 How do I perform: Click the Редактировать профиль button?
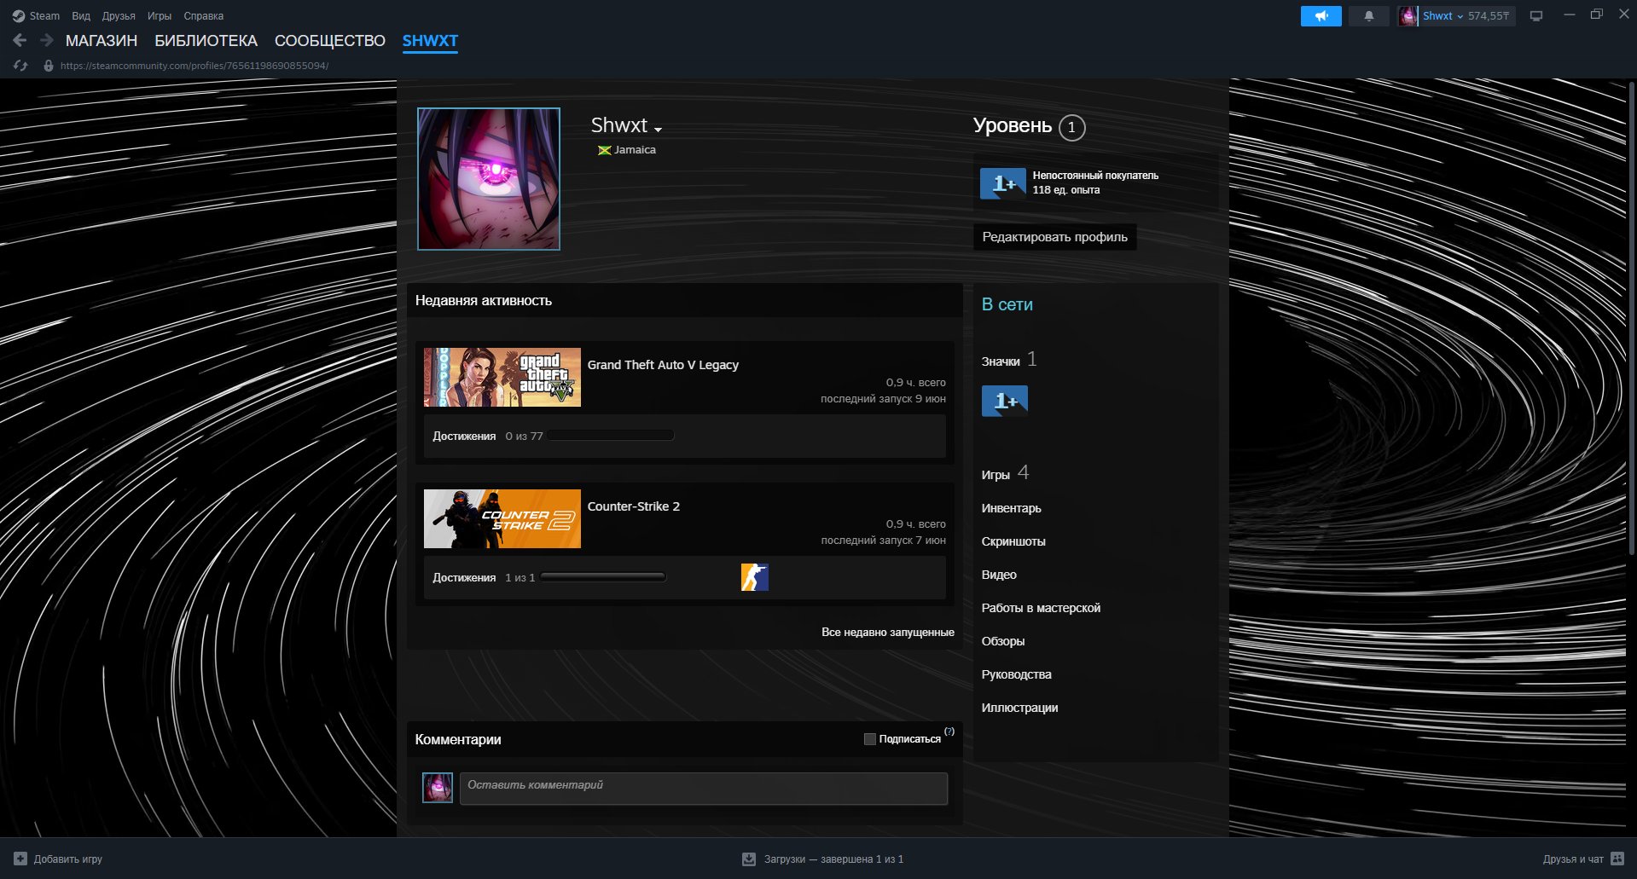[1054, 237]
